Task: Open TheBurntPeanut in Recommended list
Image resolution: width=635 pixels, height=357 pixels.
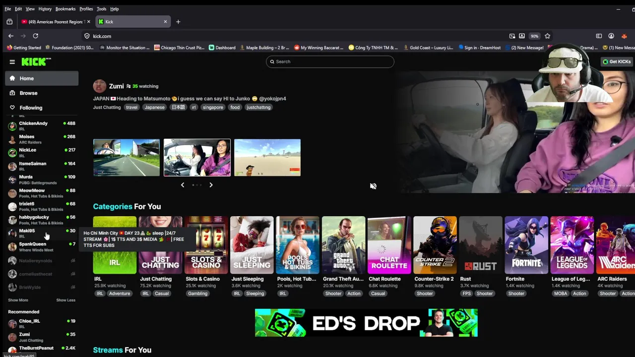Action: point(42,349)
